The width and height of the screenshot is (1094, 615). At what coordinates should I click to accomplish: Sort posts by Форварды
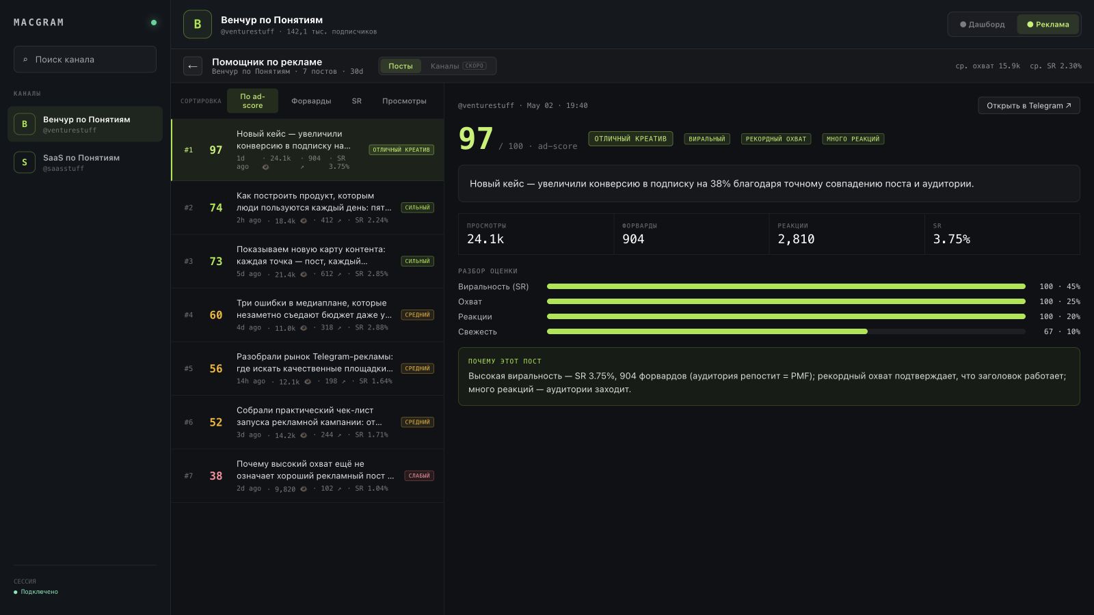pyautogui.click(x=311, y=101)
